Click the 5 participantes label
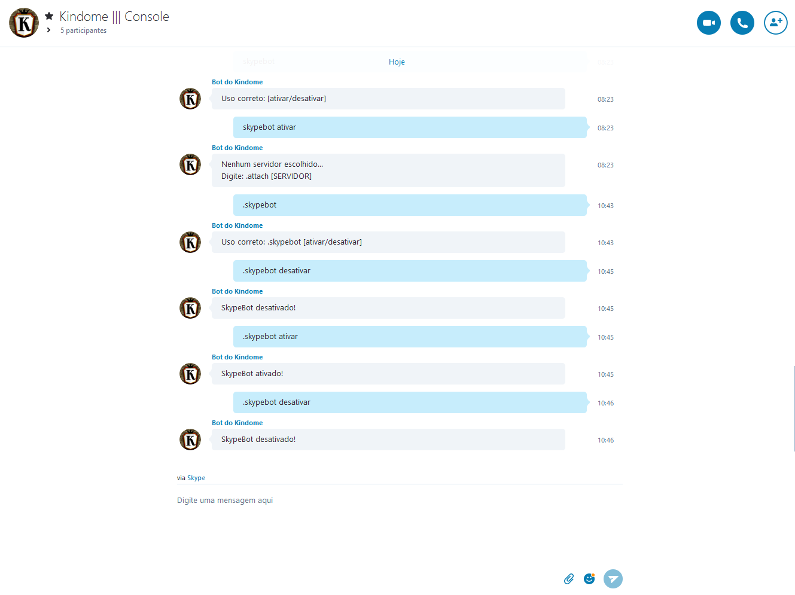795x595 pixels. 83,30
